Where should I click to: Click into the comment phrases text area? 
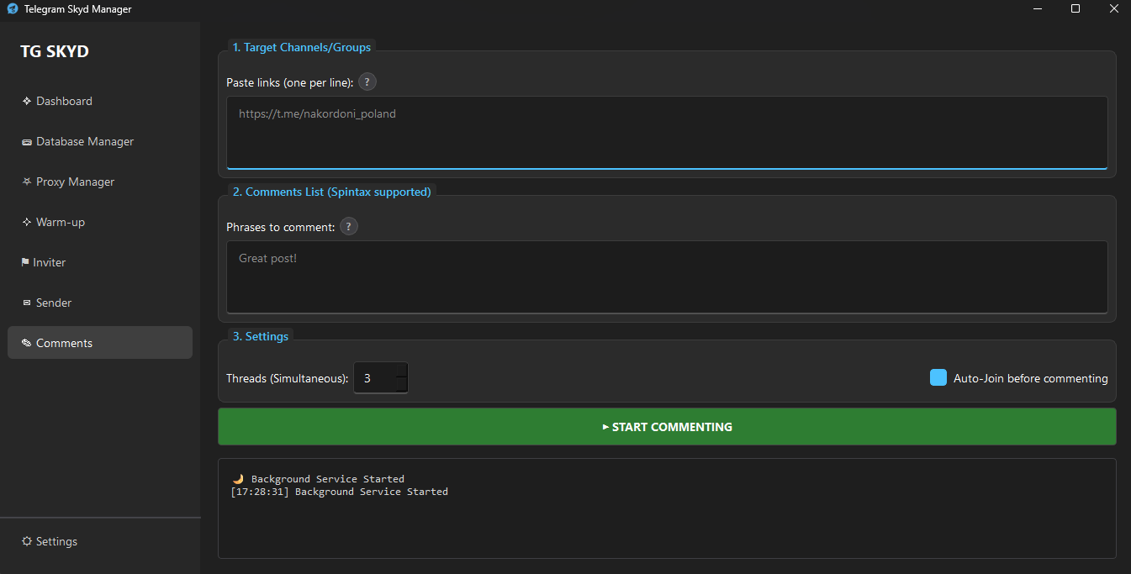point(666,277)
